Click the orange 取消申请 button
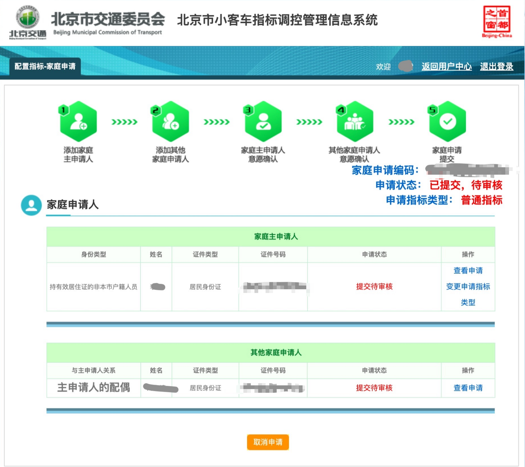The height and width of the screenshot is (467, 525). pos(268,442)
